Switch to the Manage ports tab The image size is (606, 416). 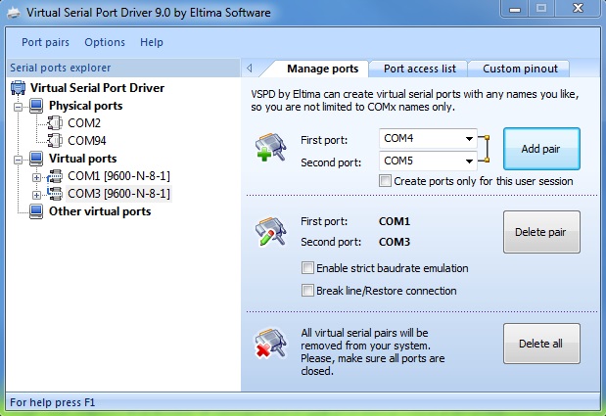coord(322,69)
